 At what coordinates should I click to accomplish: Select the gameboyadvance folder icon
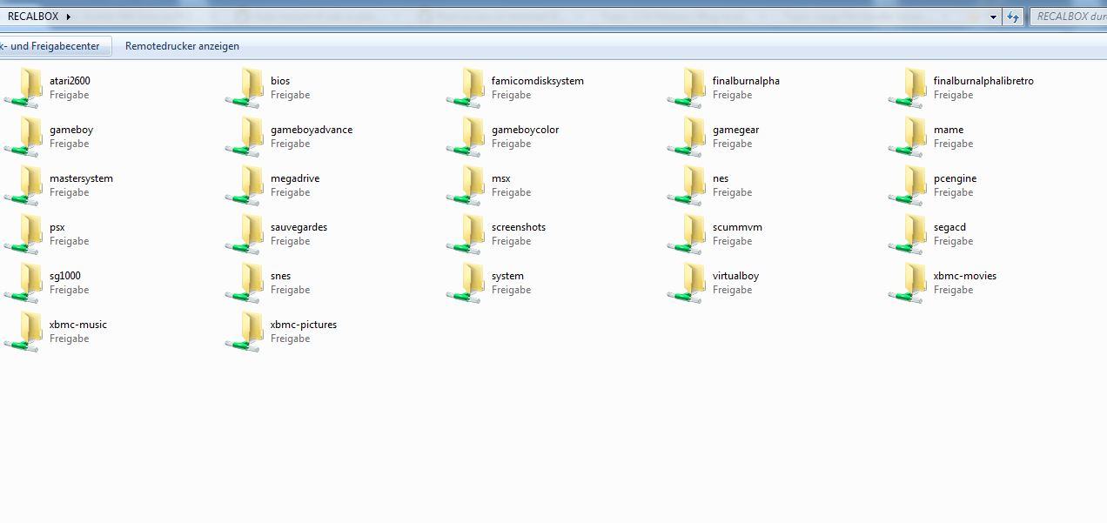[245, 137]
